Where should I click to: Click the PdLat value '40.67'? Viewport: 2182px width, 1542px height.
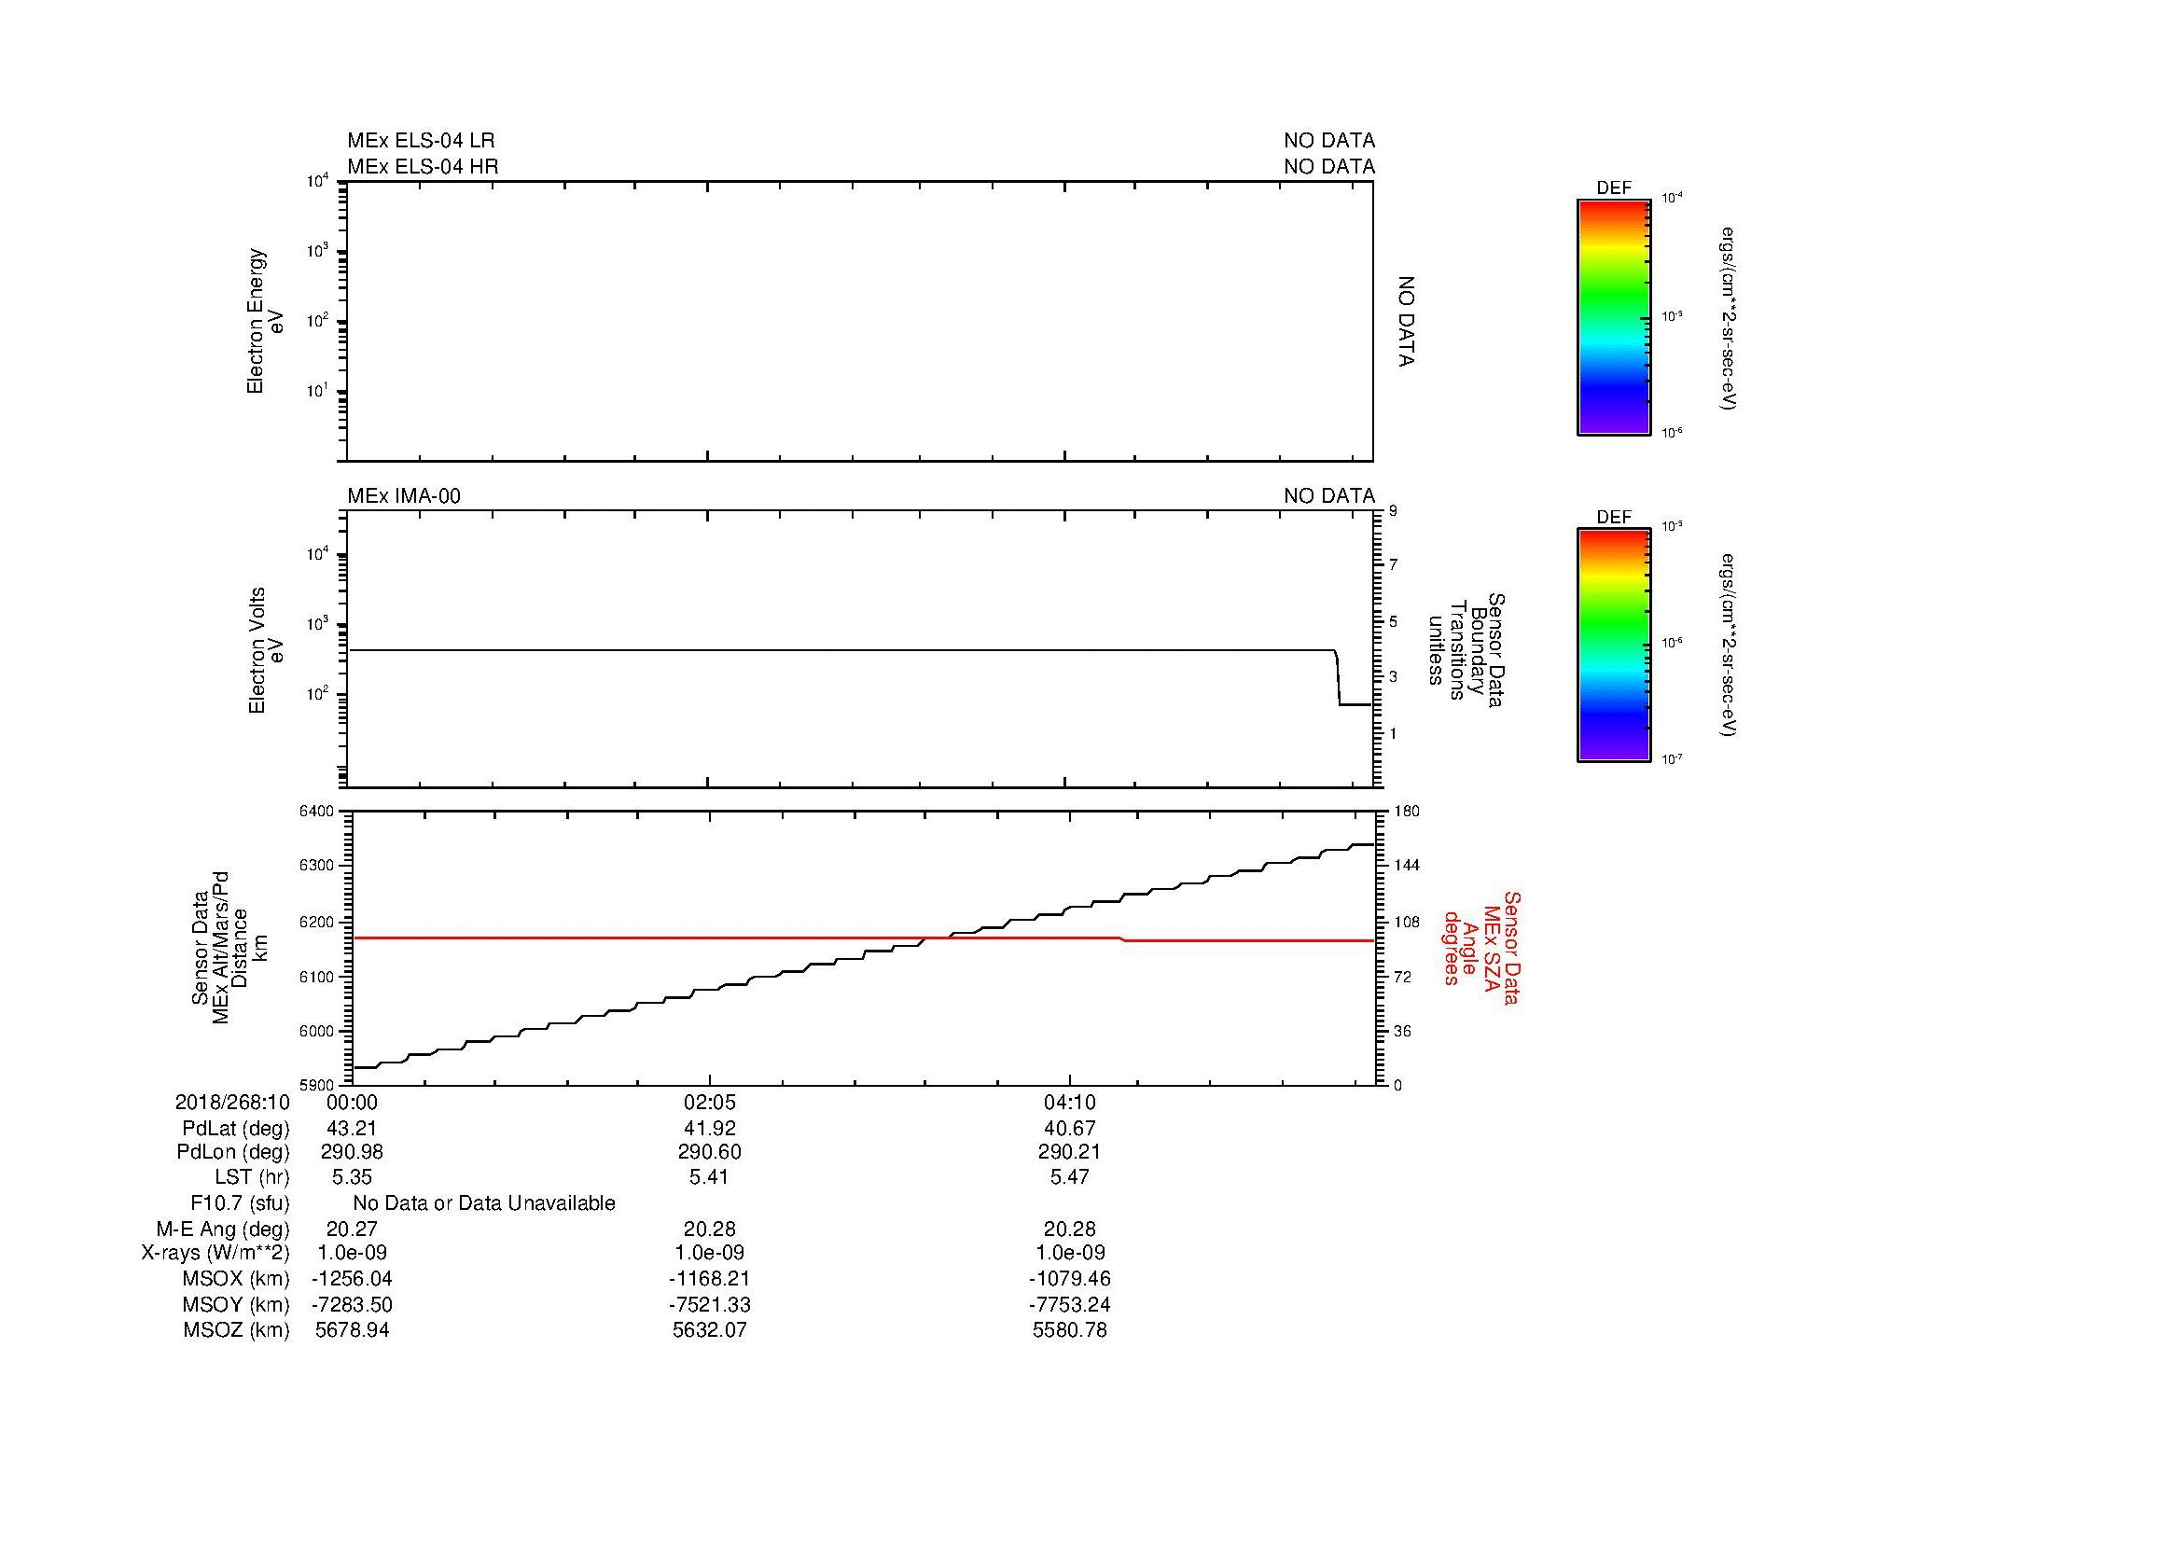pyautogui.click(x=1070, y=1129)
